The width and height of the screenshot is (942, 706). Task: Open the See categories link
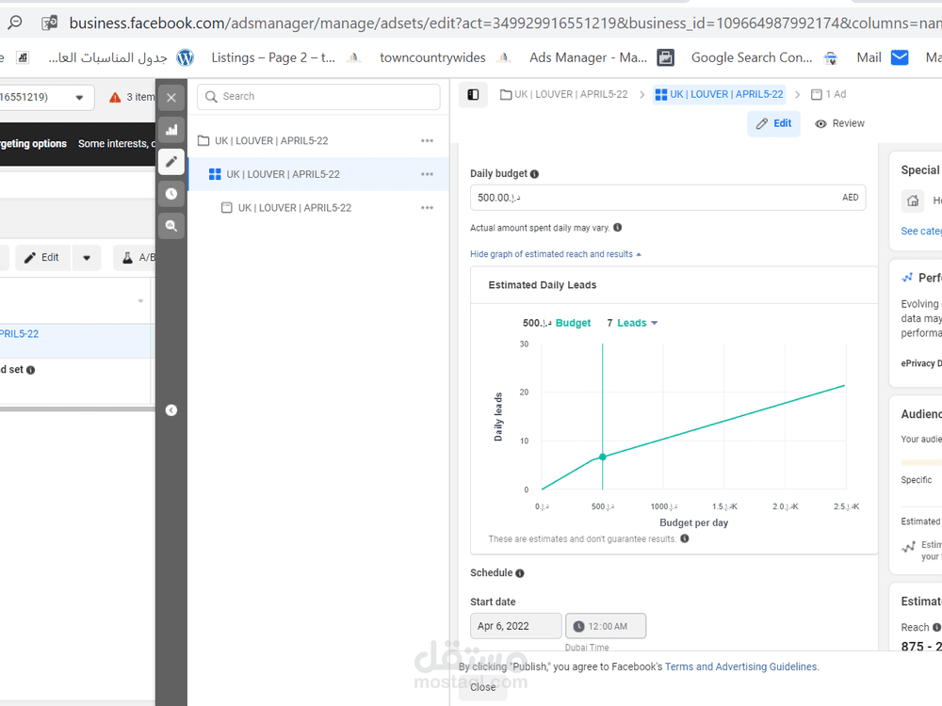pyautogui.click(x=921, y=232)
